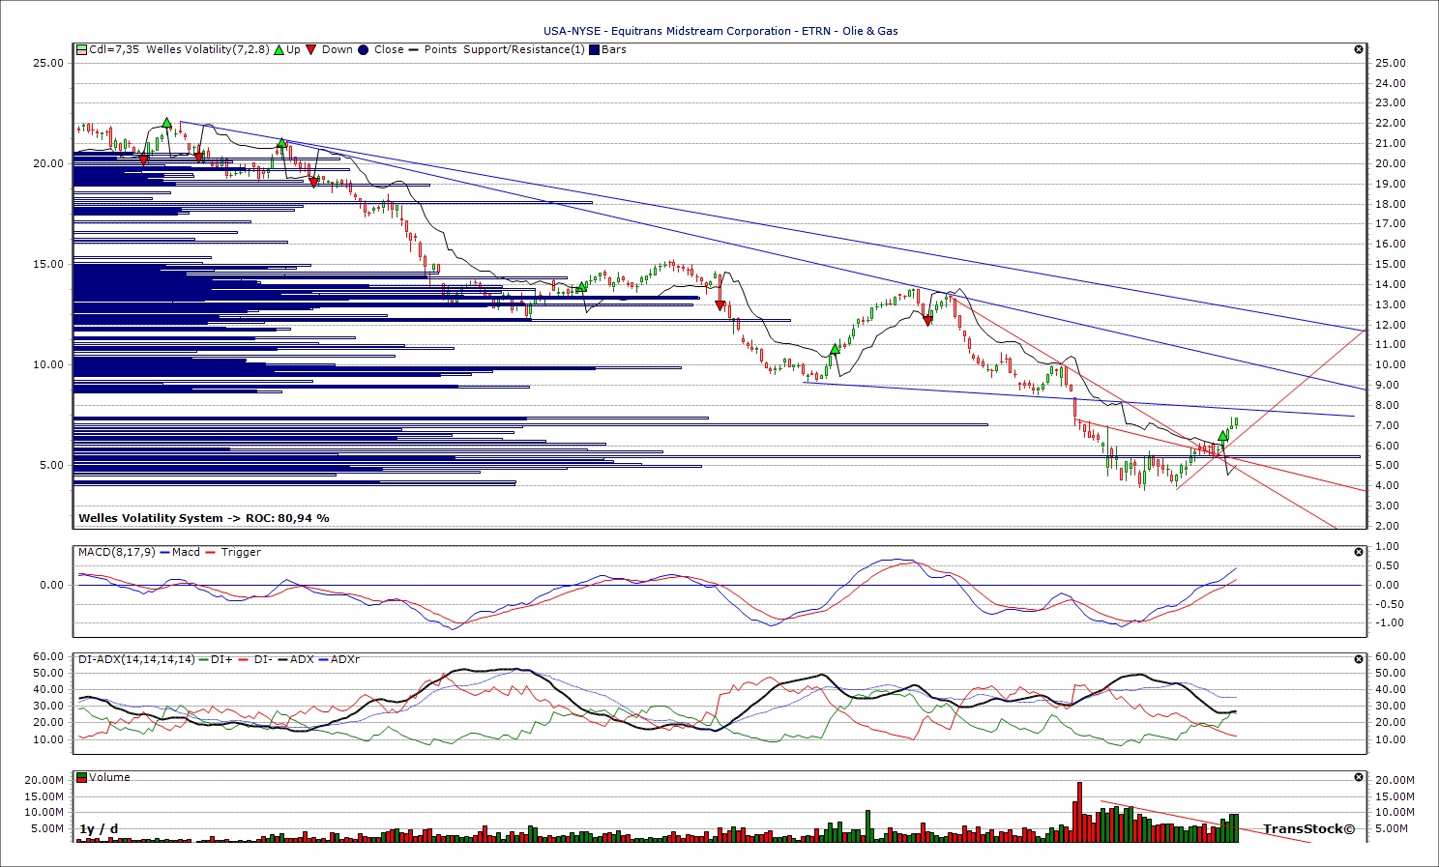Click the red Down triangle legend icon
1439x867 pixels.
pyautogui.click(x=311, y=49)
